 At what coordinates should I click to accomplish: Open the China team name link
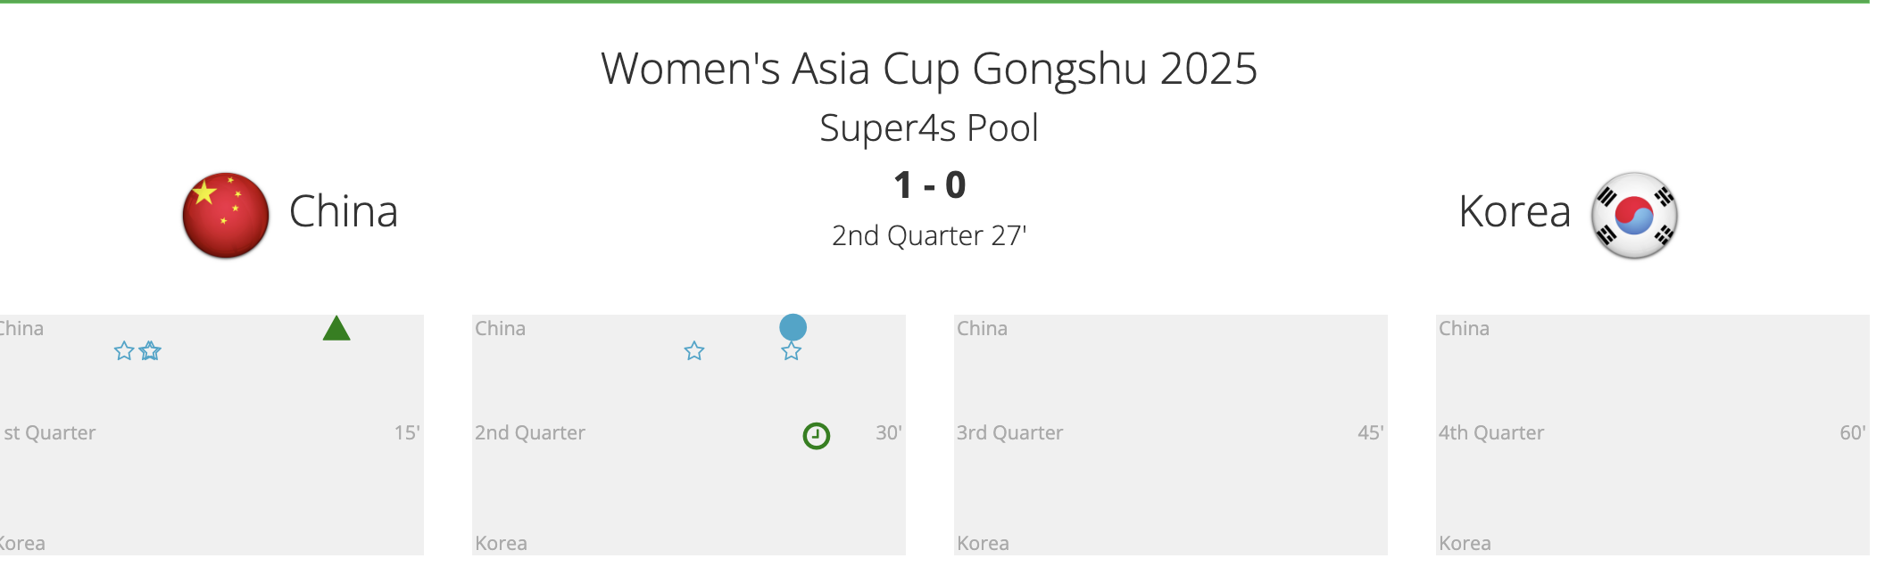tap(344, 212)
